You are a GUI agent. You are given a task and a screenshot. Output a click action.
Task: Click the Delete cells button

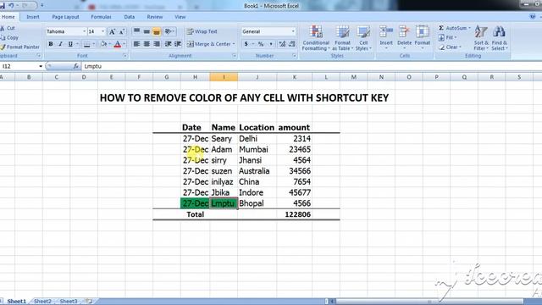pos(404,37)
